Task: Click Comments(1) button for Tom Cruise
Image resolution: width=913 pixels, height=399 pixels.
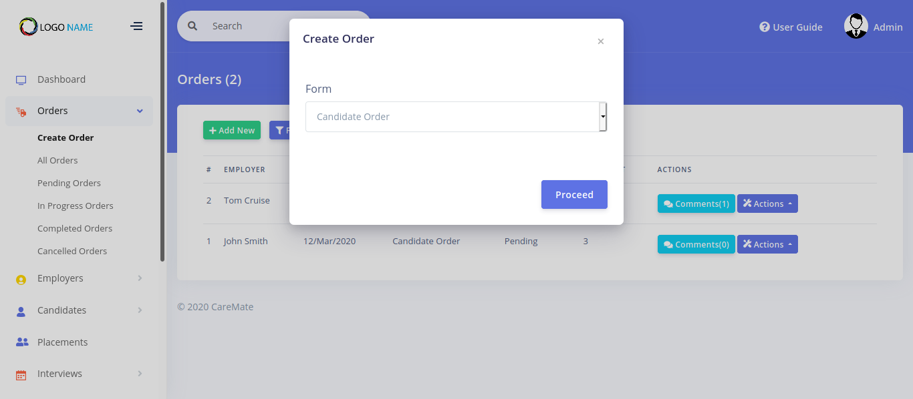Action: click(x=696, y=204)
